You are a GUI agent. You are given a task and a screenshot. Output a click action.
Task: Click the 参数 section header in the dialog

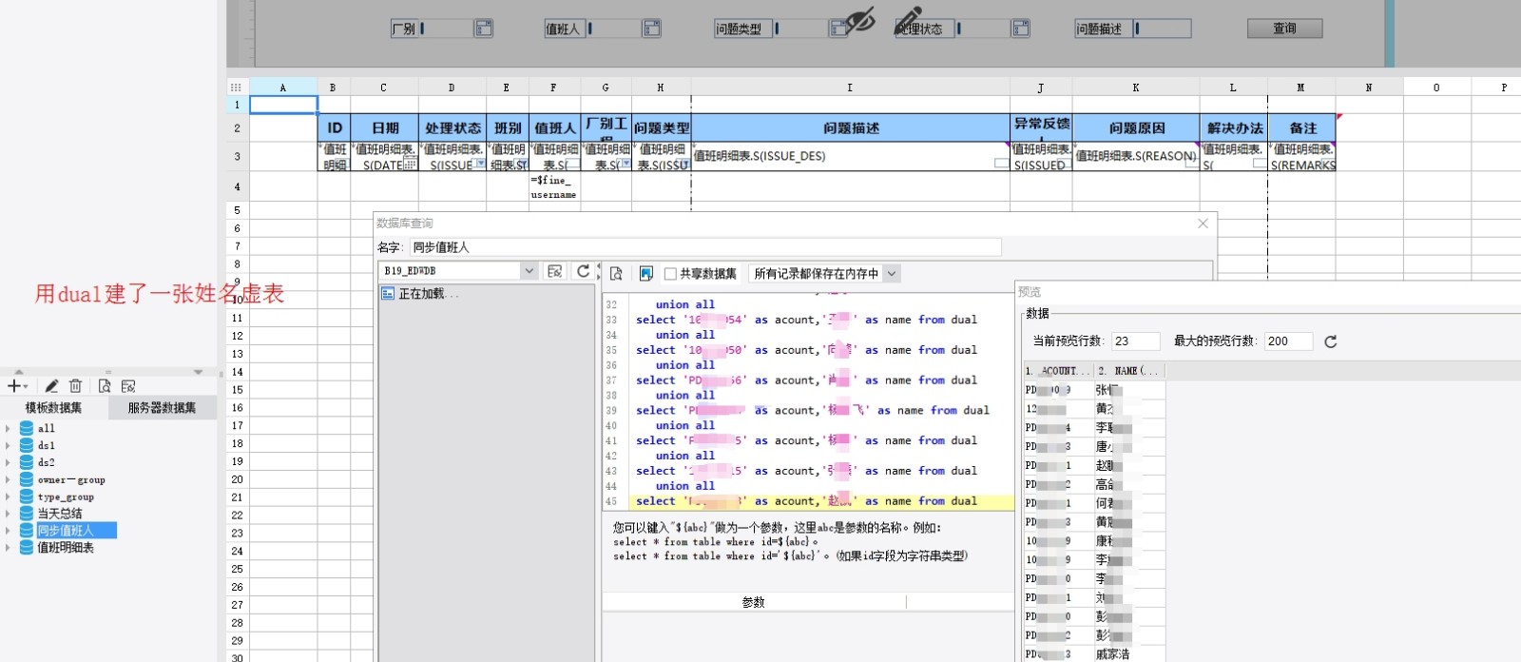click(754, 602)
